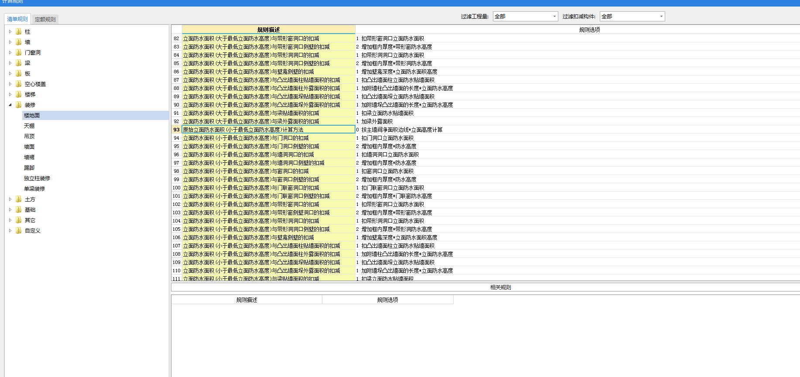Click the 规则描述 header under 相关规则
This screenshot has height=377, width=800.
pyautogui.click(x=246, y=300)
